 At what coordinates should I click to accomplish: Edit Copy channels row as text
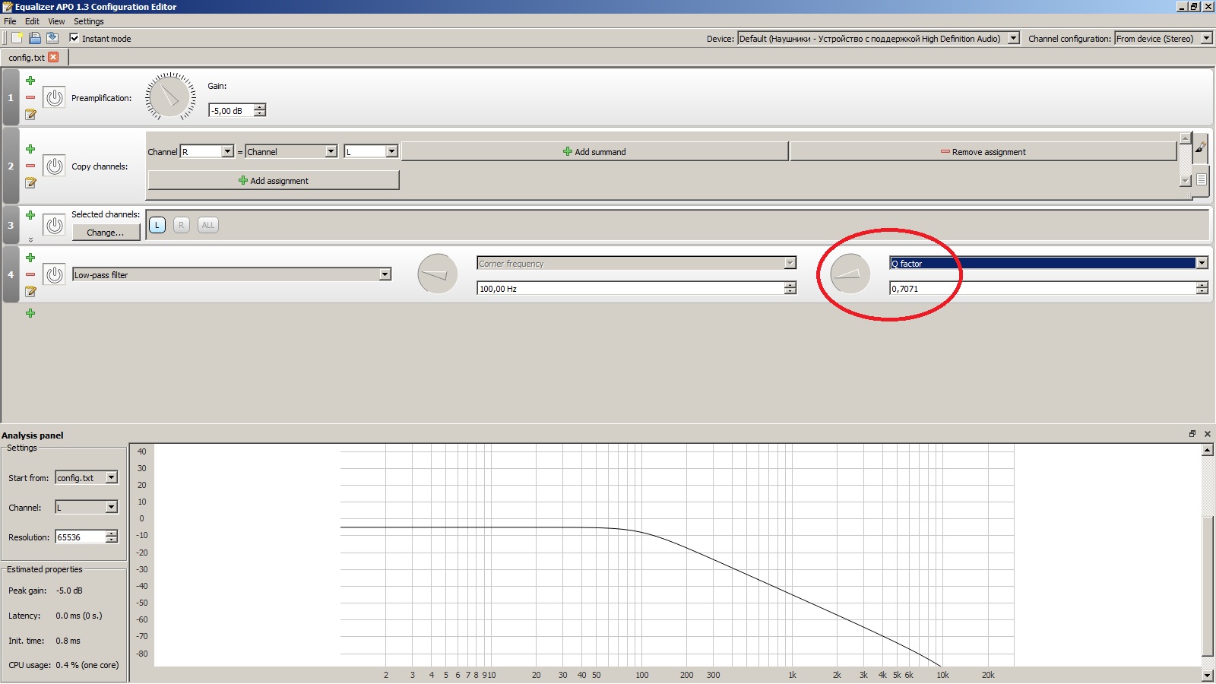(x=30, y=182)
